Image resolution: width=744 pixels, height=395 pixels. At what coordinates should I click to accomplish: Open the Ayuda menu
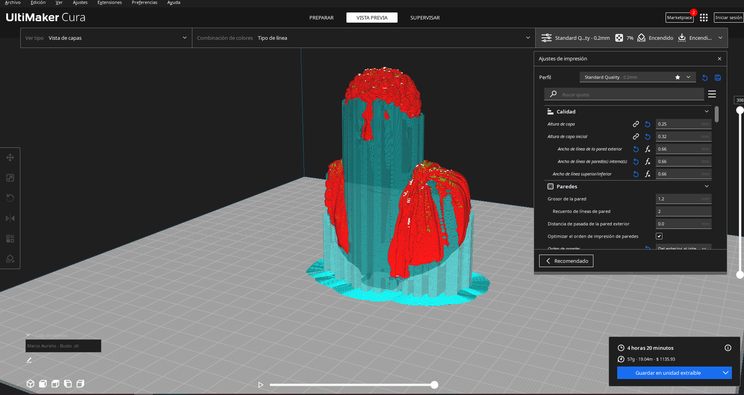click(x=174, y=3)
